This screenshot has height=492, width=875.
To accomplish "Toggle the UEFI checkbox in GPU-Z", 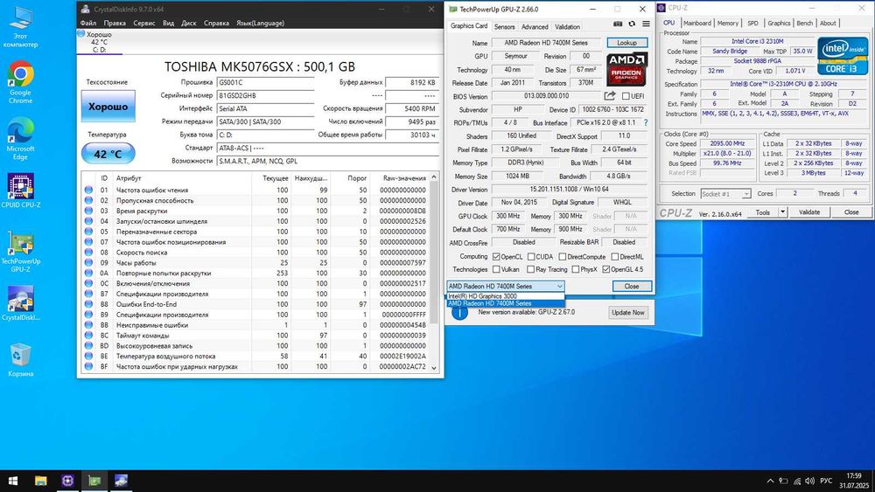I will pyautogui.click(x=626, y=96).
